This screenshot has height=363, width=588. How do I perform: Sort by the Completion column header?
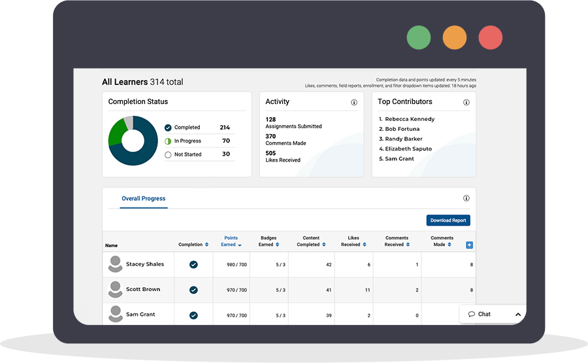pyautogui.click(x=193, y=245)
